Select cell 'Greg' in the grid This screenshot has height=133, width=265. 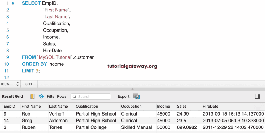(27, 121)
